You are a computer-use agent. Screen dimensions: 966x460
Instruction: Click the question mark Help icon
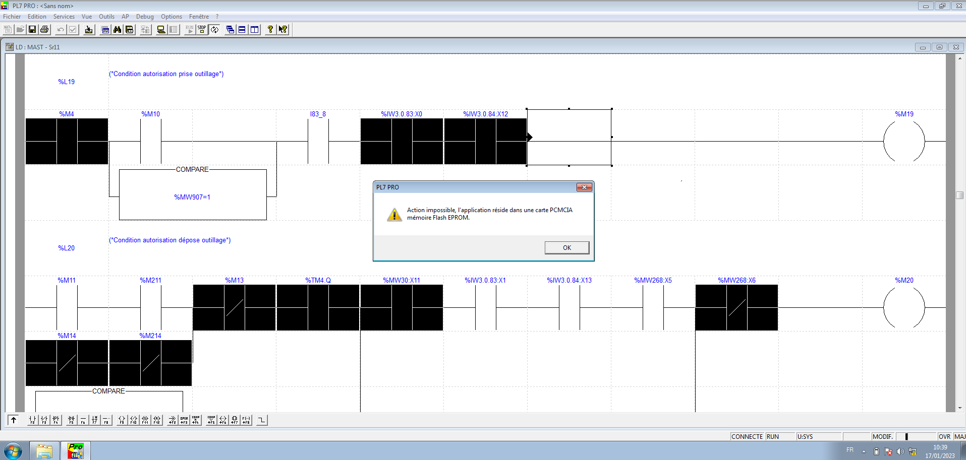(x=270, y=30)
